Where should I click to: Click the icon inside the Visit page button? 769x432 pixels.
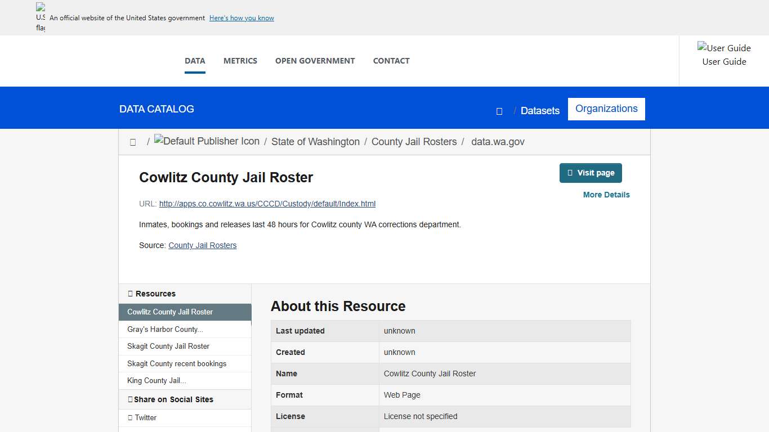570,173
